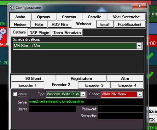Image resolution: width=157 pixels, height=130 pixels.
Task: Go to the Testo Metadata tab
Action: 67,33
